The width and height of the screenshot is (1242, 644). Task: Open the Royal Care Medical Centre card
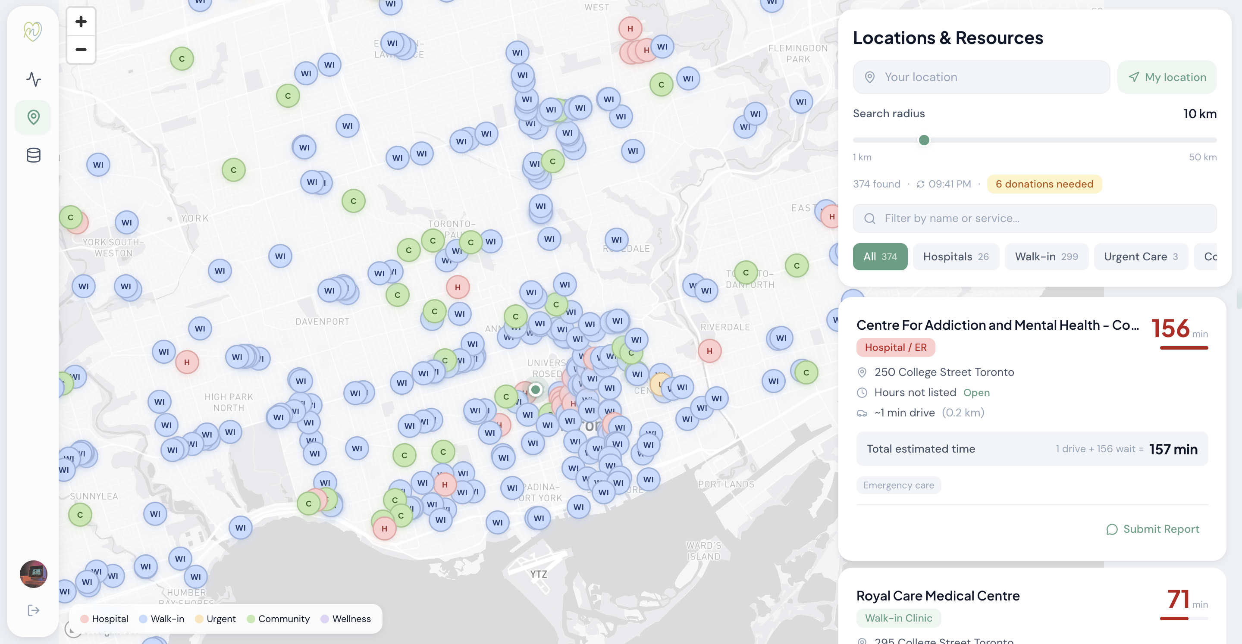938,596
